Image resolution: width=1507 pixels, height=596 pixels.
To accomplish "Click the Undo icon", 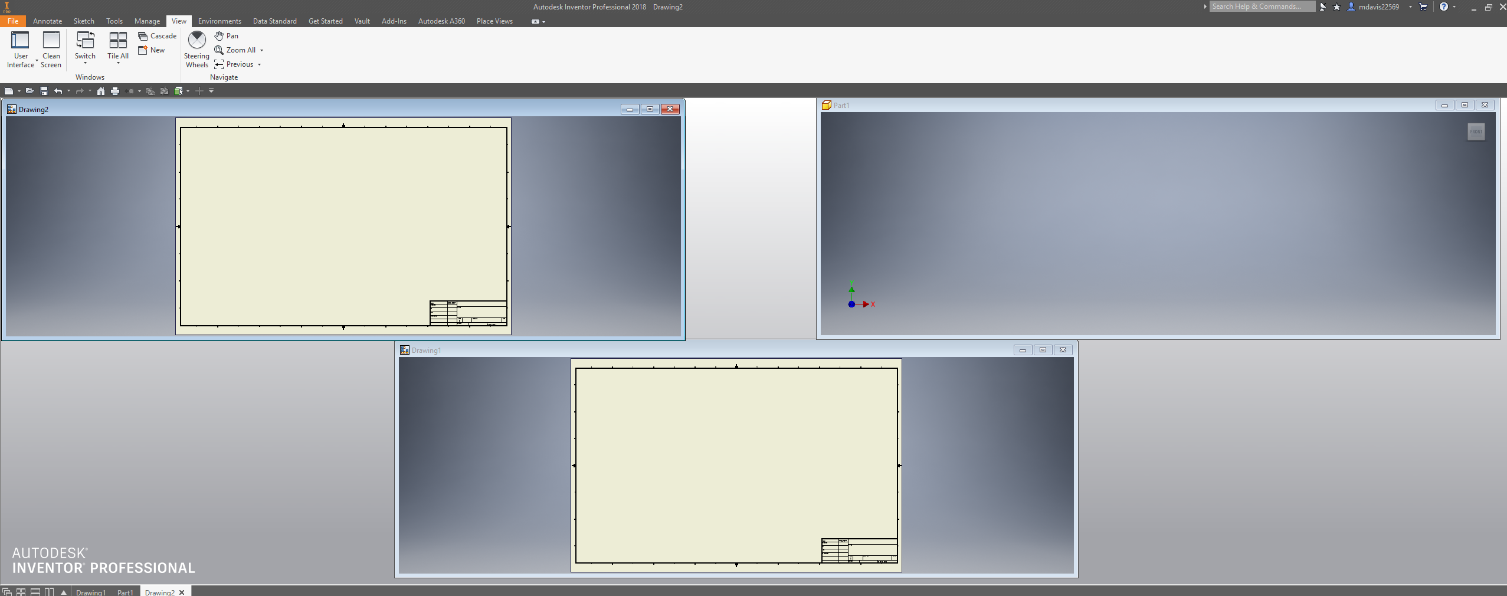I will 58,91.
